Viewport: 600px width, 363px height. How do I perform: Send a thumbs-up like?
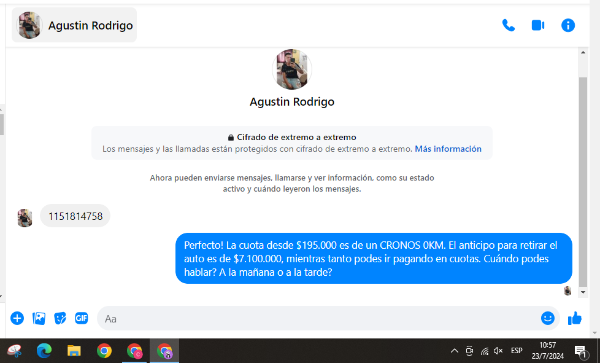575,318
